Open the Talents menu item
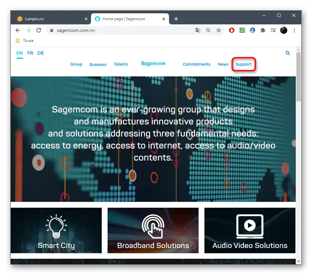Image resolution: width=312 pixels, height=275 pixels. click(121, 64)
